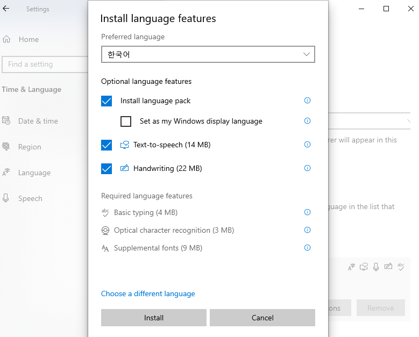
Task: Click the Supplemental fonts info icon
Action: click(x=307, y=248)
